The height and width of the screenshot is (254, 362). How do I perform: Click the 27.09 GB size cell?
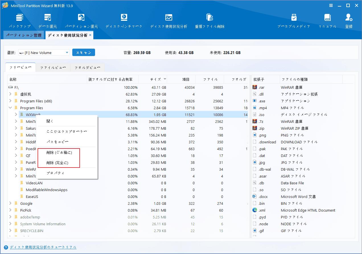159,94
